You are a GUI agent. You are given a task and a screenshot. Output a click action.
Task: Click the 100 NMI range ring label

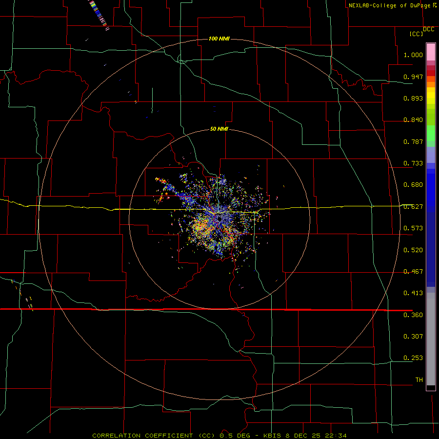pos(219,39)
